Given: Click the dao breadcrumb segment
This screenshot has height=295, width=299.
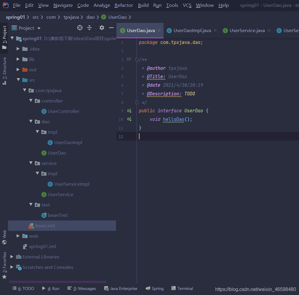Looking at the screenshot, I should point(90,17).
